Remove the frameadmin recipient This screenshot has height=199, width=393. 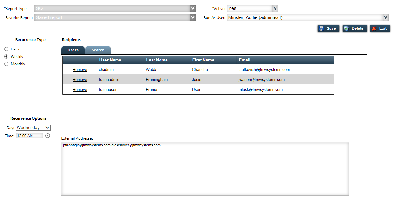coord(80,80)
